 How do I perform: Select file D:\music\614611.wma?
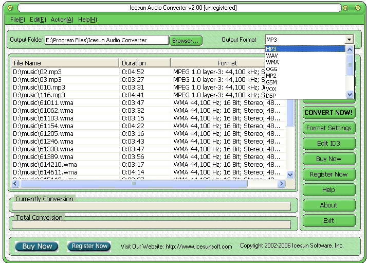pyautogui.click(x=45, y=172)
